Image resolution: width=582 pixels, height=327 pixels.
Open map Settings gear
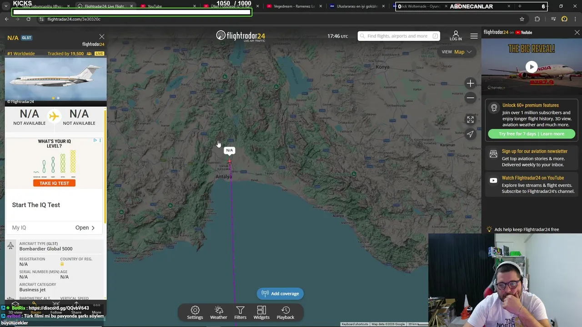pyautogui.click(x=195, y=312)
